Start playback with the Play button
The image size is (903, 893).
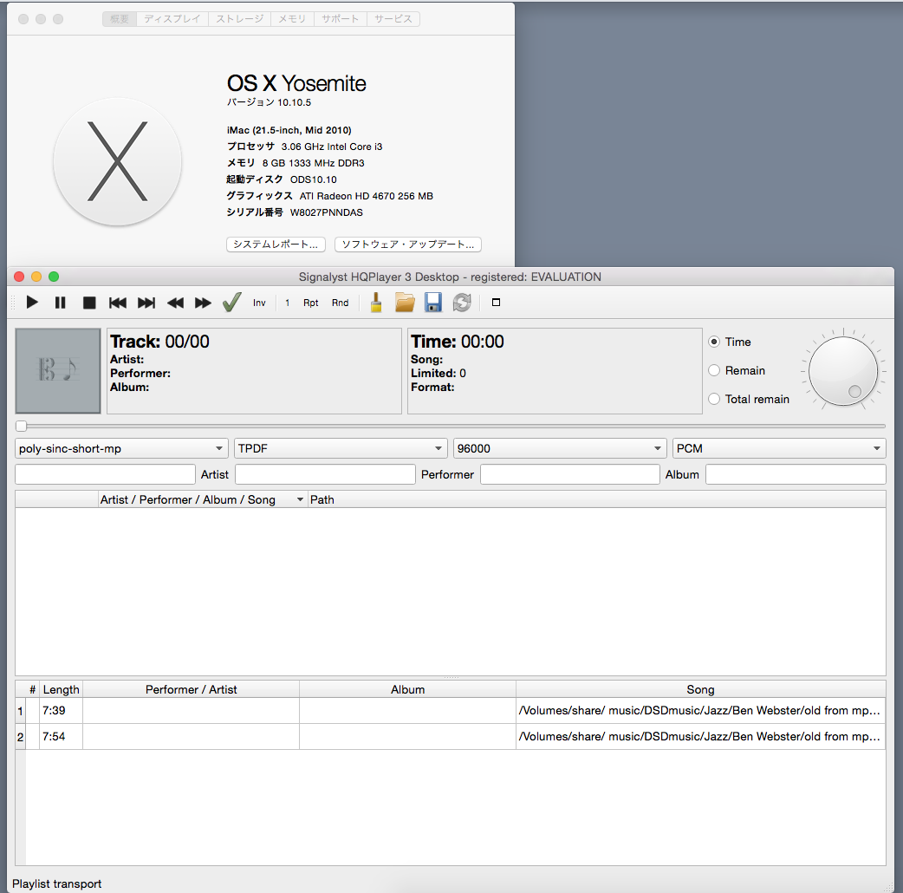tap(32, 303)
